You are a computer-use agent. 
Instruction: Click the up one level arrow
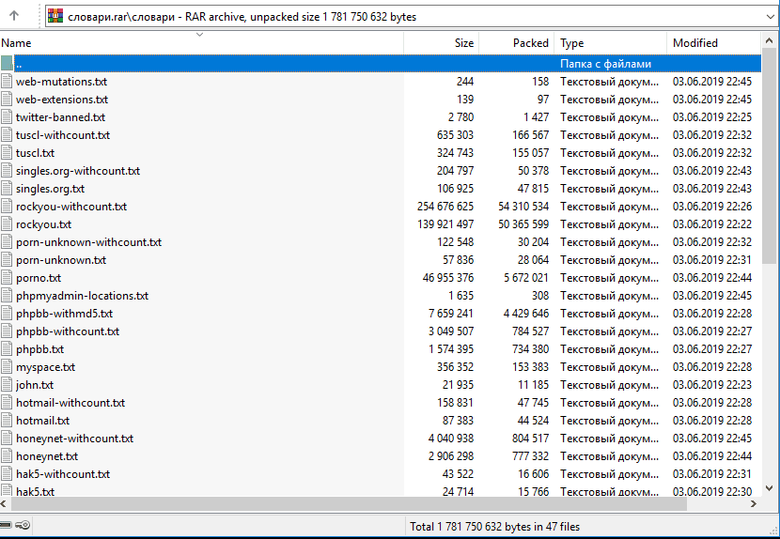tap(14, 16)
